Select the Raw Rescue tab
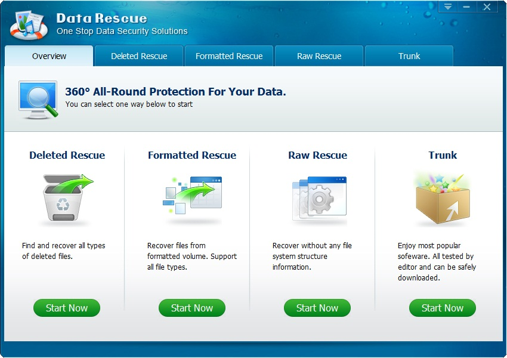 [319, 56]
